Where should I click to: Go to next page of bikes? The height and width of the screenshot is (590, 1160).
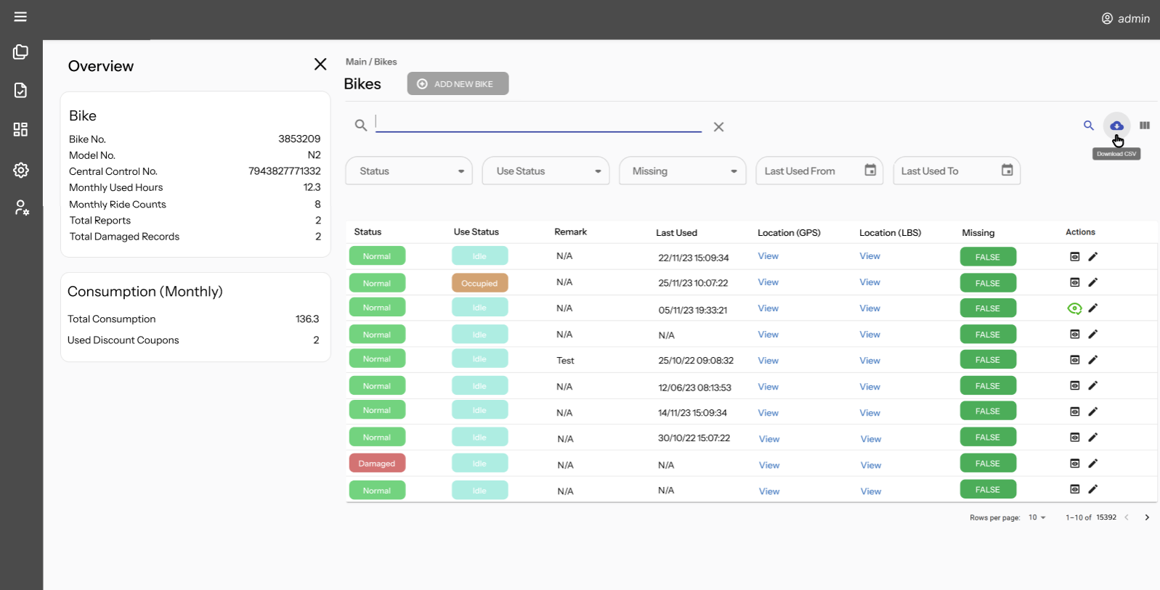point(1147,517)
